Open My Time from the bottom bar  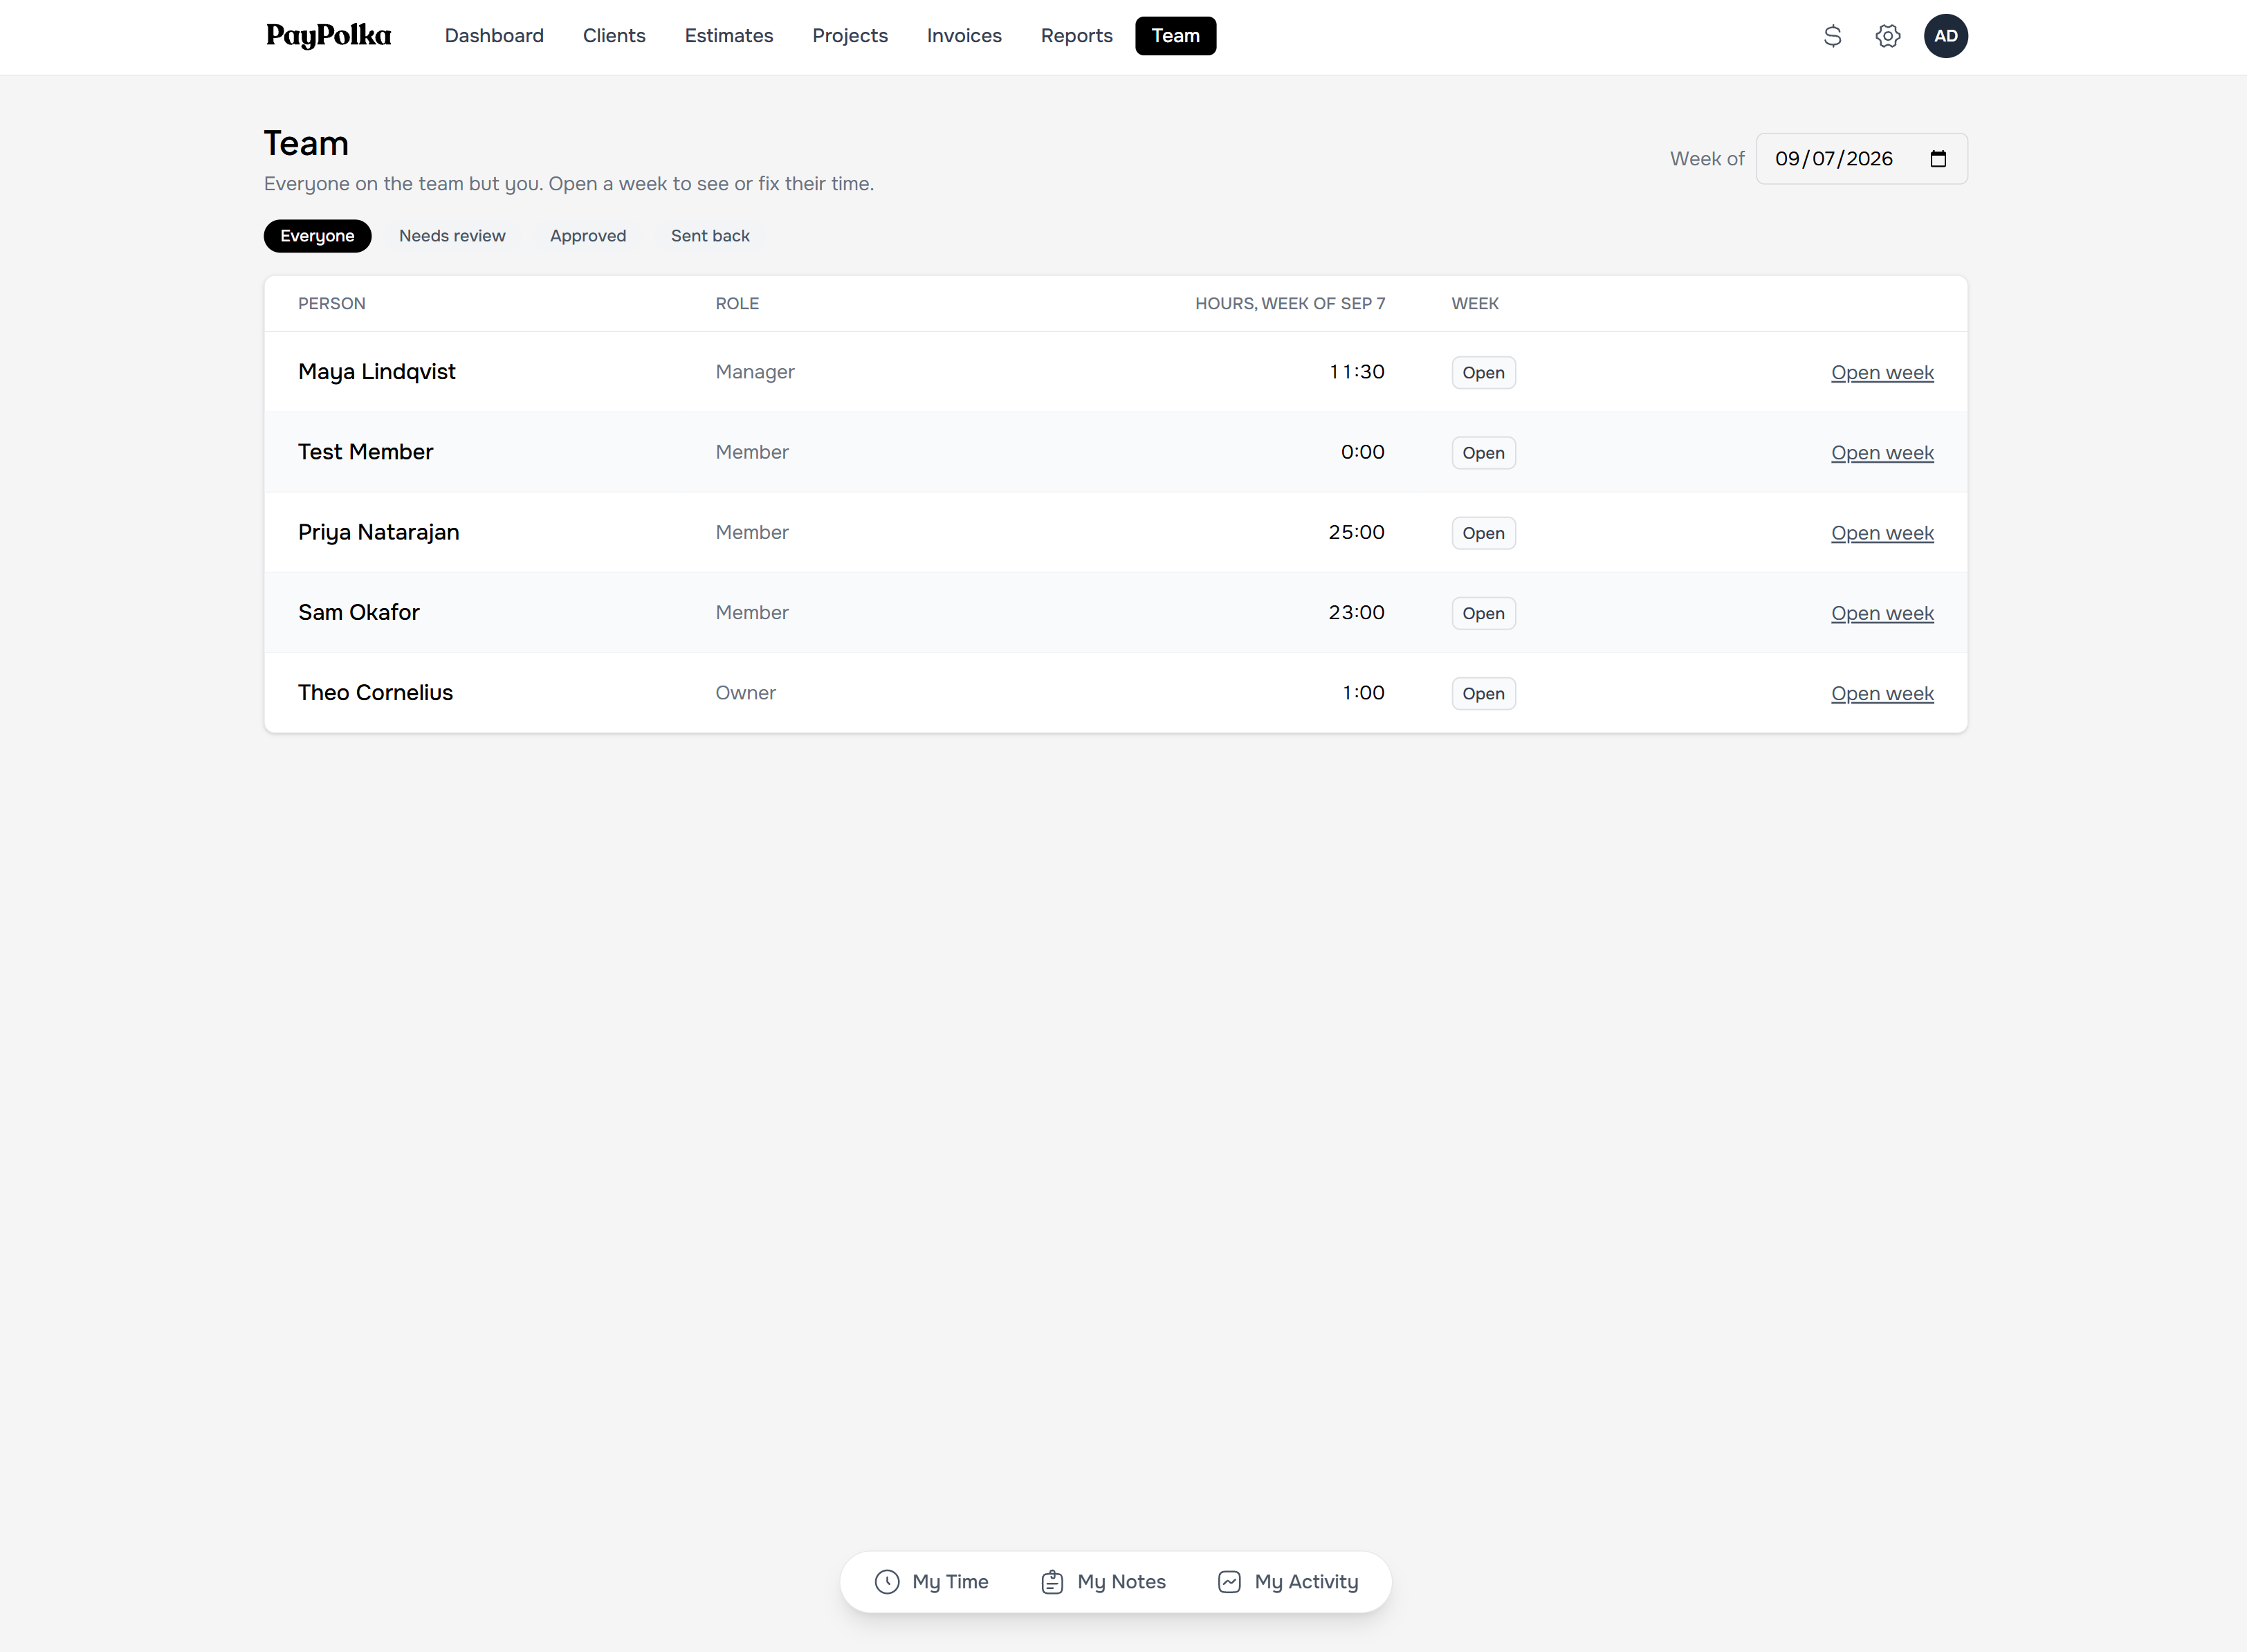pos(931,1581)
